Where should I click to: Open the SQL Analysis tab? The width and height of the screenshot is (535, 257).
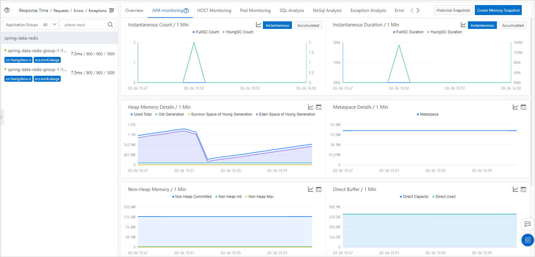pos(292,10)
